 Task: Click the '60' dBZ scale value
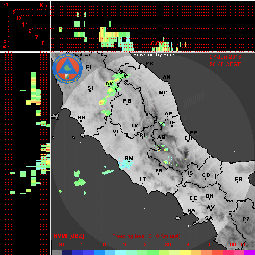tap(233, 245)
